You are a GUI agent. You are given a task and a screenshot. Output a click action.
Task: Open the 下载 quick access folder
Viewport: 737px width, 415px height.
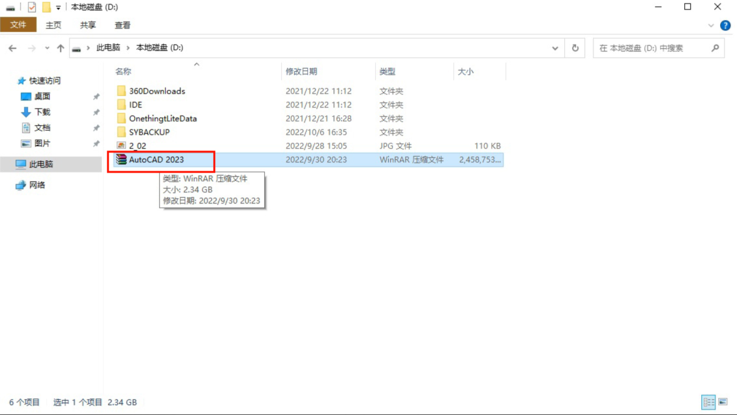coord(42,112)
